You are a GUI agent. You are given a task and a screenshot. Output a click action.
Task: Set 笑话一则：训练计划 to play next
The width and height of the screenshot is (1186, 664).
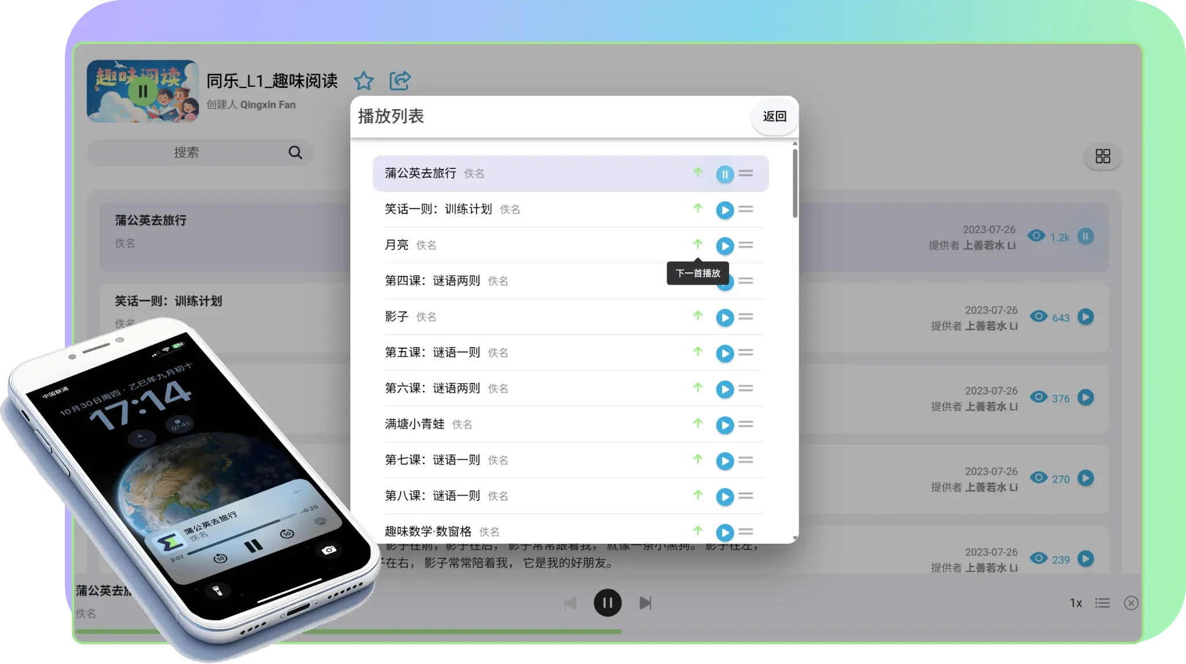698,208
